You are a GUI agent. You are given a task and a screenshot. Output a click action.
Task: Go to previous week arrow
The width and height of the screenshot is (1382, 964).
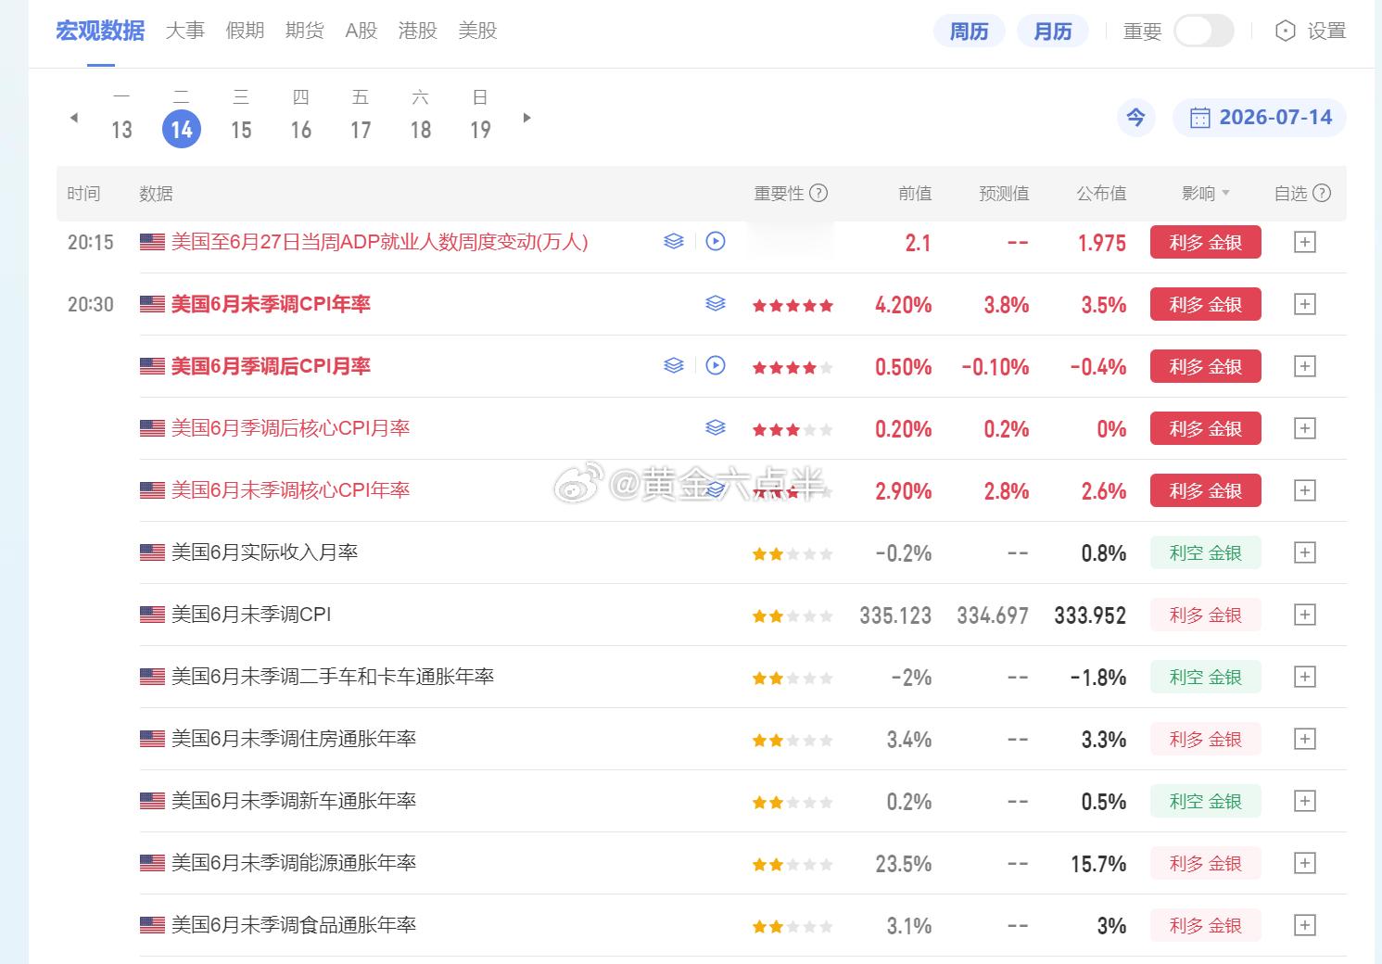[74, 118]
